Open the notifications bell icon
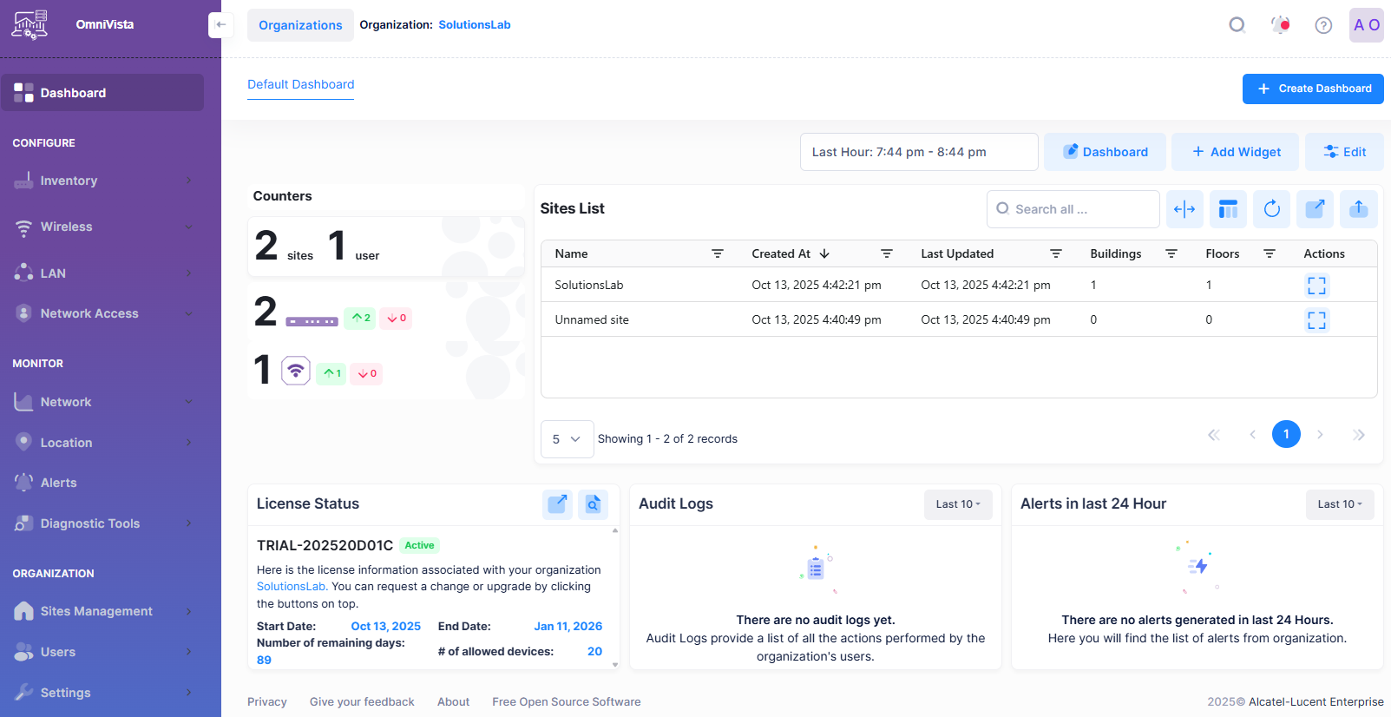Viewport: 1391px width, 717px height. point(1280,25)
